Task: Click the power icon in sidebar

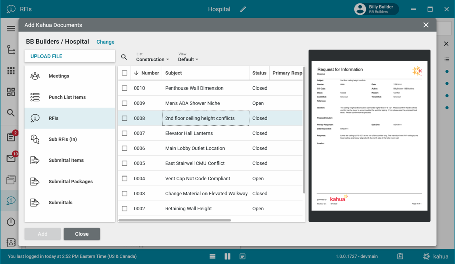Action: 11,222
